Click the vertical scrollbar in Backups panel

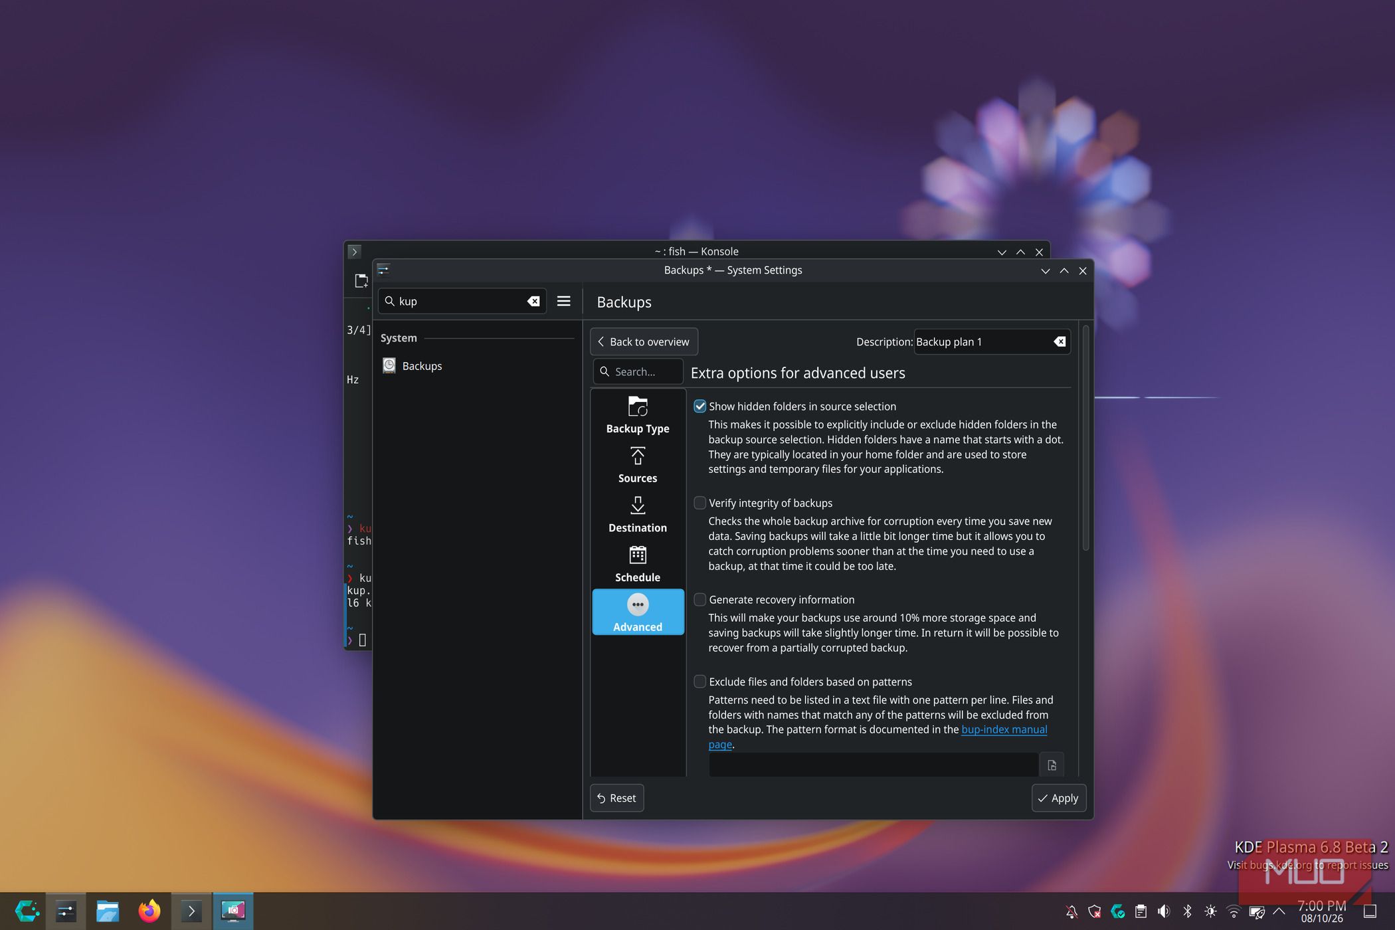[1085, 438]
